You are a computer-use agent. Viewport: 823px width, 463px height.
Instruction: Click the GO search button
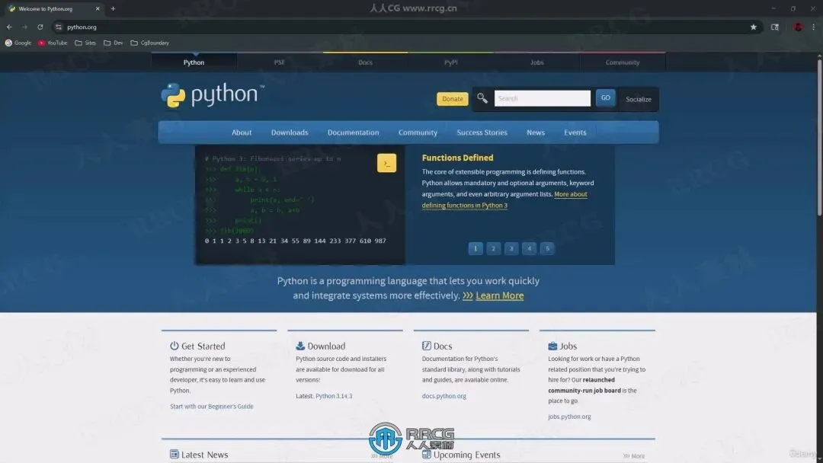click(x=605, y=98)
